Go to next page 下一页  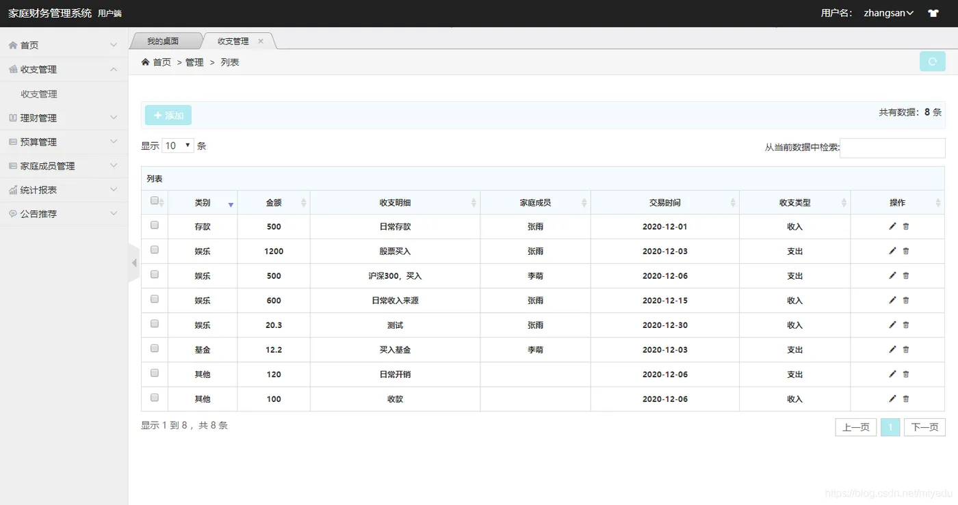(924, 427)
